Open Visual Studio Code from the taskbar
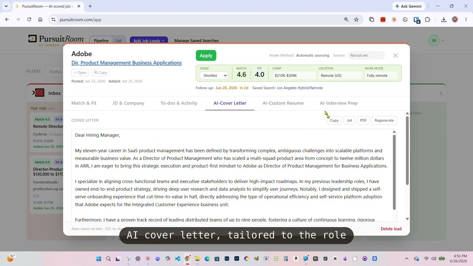 pos(177,259)
